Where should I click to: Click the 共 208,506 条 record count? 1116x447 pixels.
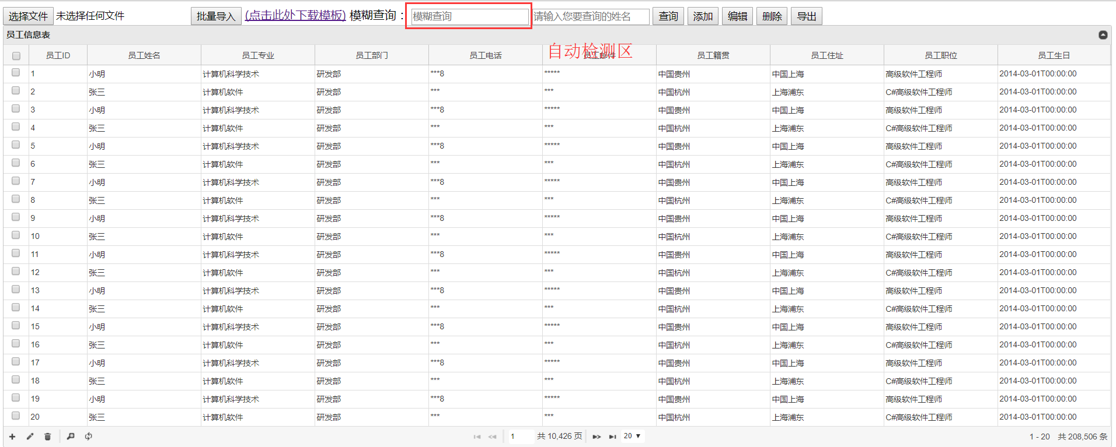1082,437
